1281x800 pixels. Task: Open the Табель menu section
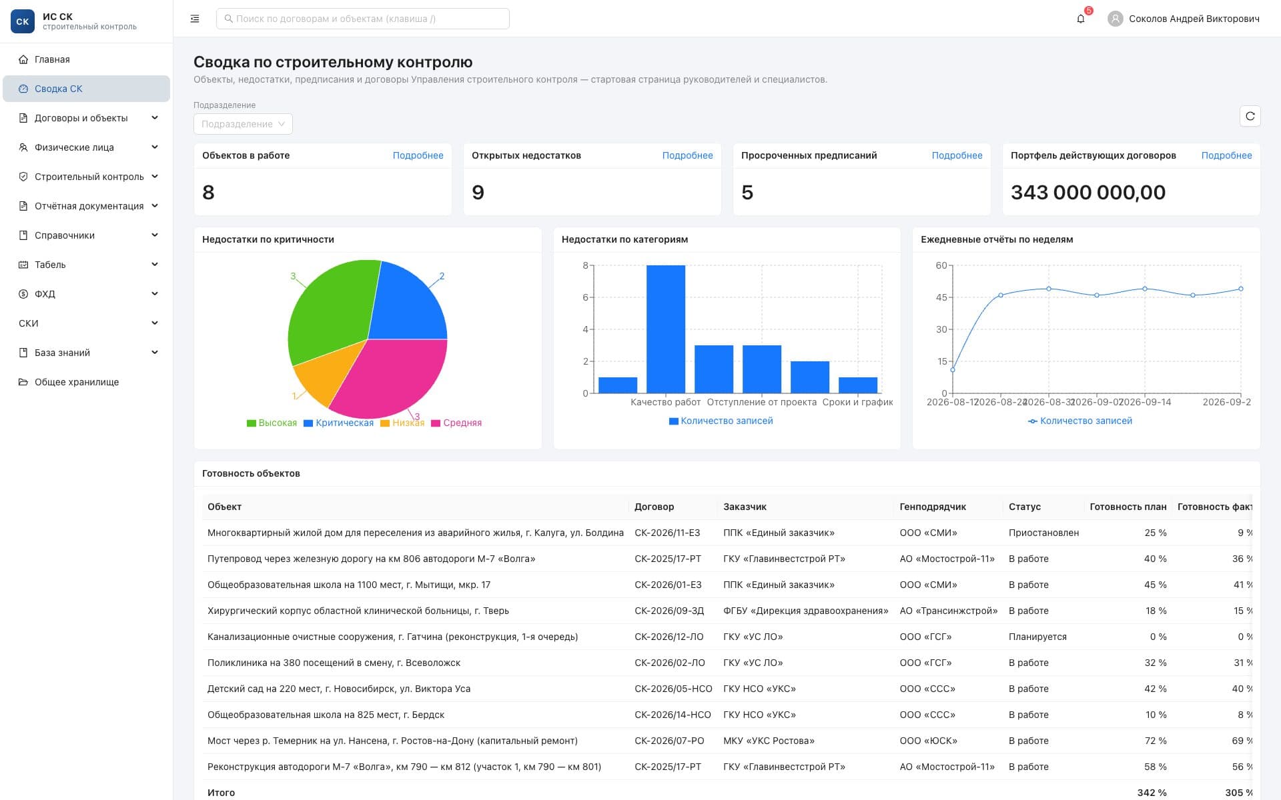click(86, 265)
